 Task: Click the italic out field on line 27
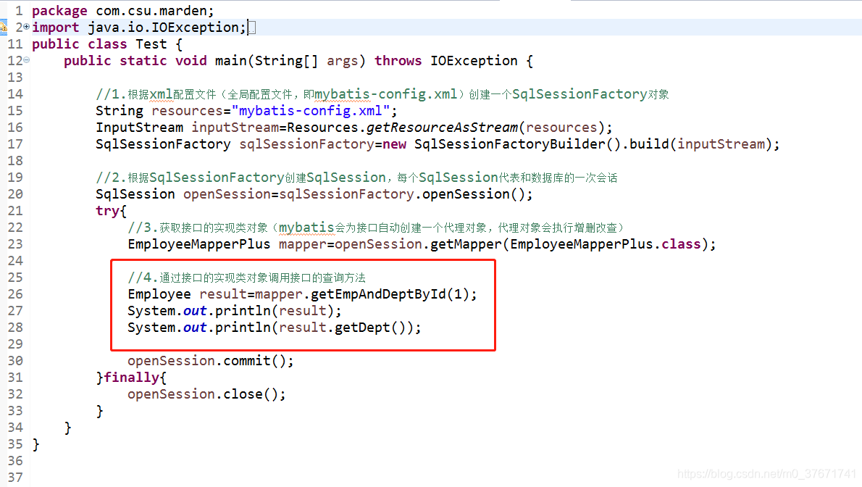[x=195, y=311]
